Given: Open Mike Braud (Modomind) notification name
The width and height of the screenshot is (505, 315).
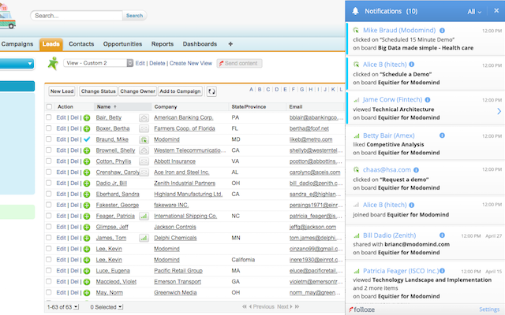Looking at the screenshot, I should pyautogui.click(x=399, y=30).
